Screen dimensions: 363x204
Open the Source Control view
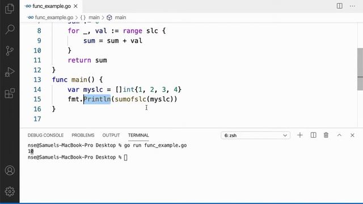10,50
